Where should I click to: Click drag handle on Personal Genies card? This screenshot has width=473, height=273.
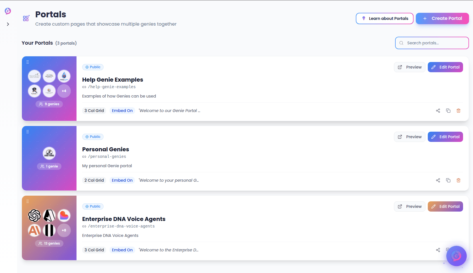[28, 132]
